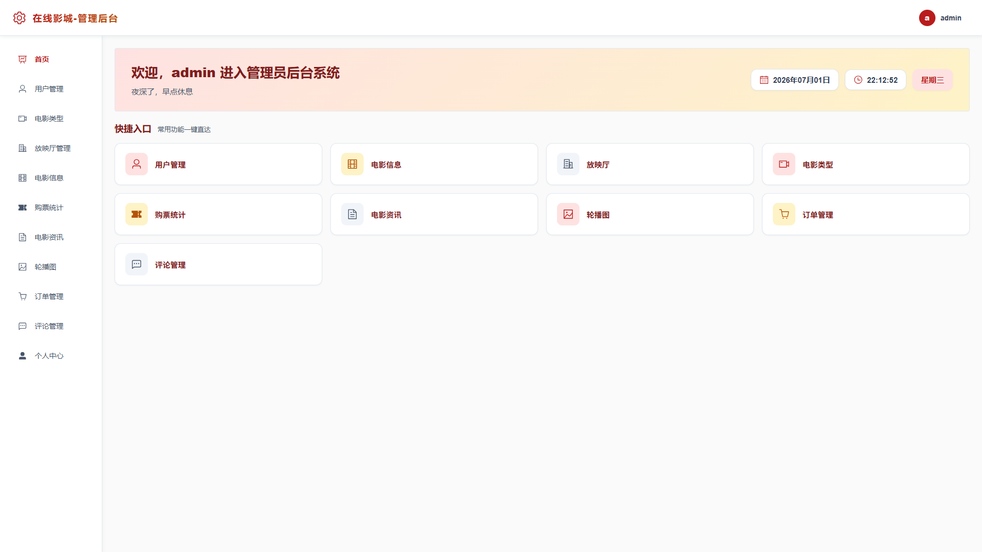Click the 星期三 weekday badge
This screenshot has height=552, width=982.
[x=932, y=80]
